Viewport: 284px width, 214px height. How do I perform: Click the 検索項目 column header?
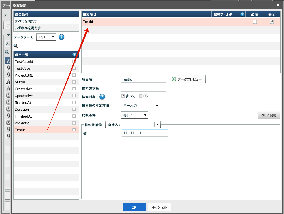[x=146, y=14]
